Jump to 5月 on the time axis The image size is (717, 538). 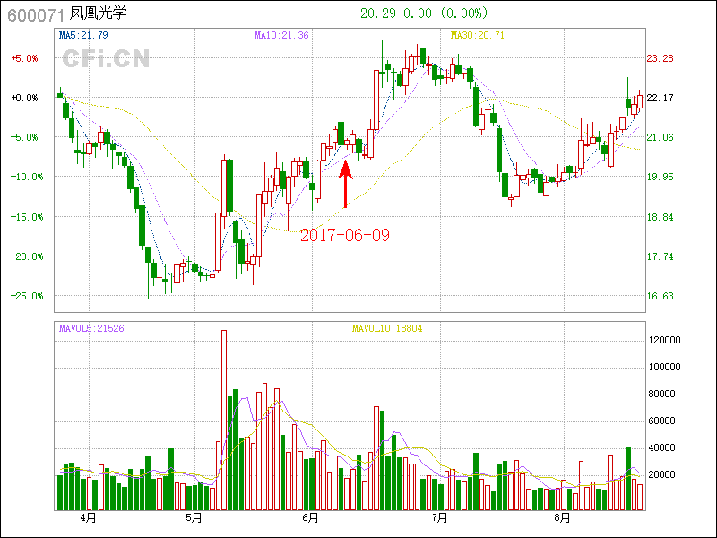click(194, 518)
